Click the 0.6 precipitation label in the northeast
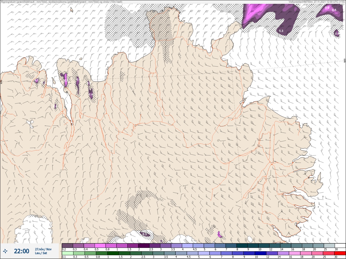 pos(327,8)
